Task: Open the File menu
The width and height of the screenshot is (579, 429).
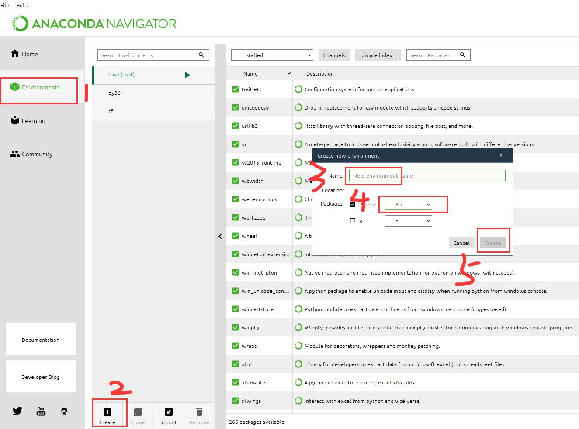Action: point(5,6)
